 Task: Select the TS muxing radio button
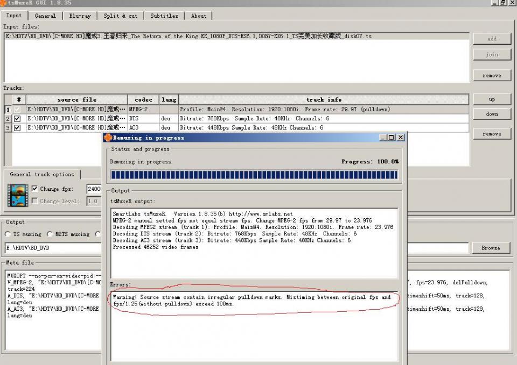click(x=8, y=234)
